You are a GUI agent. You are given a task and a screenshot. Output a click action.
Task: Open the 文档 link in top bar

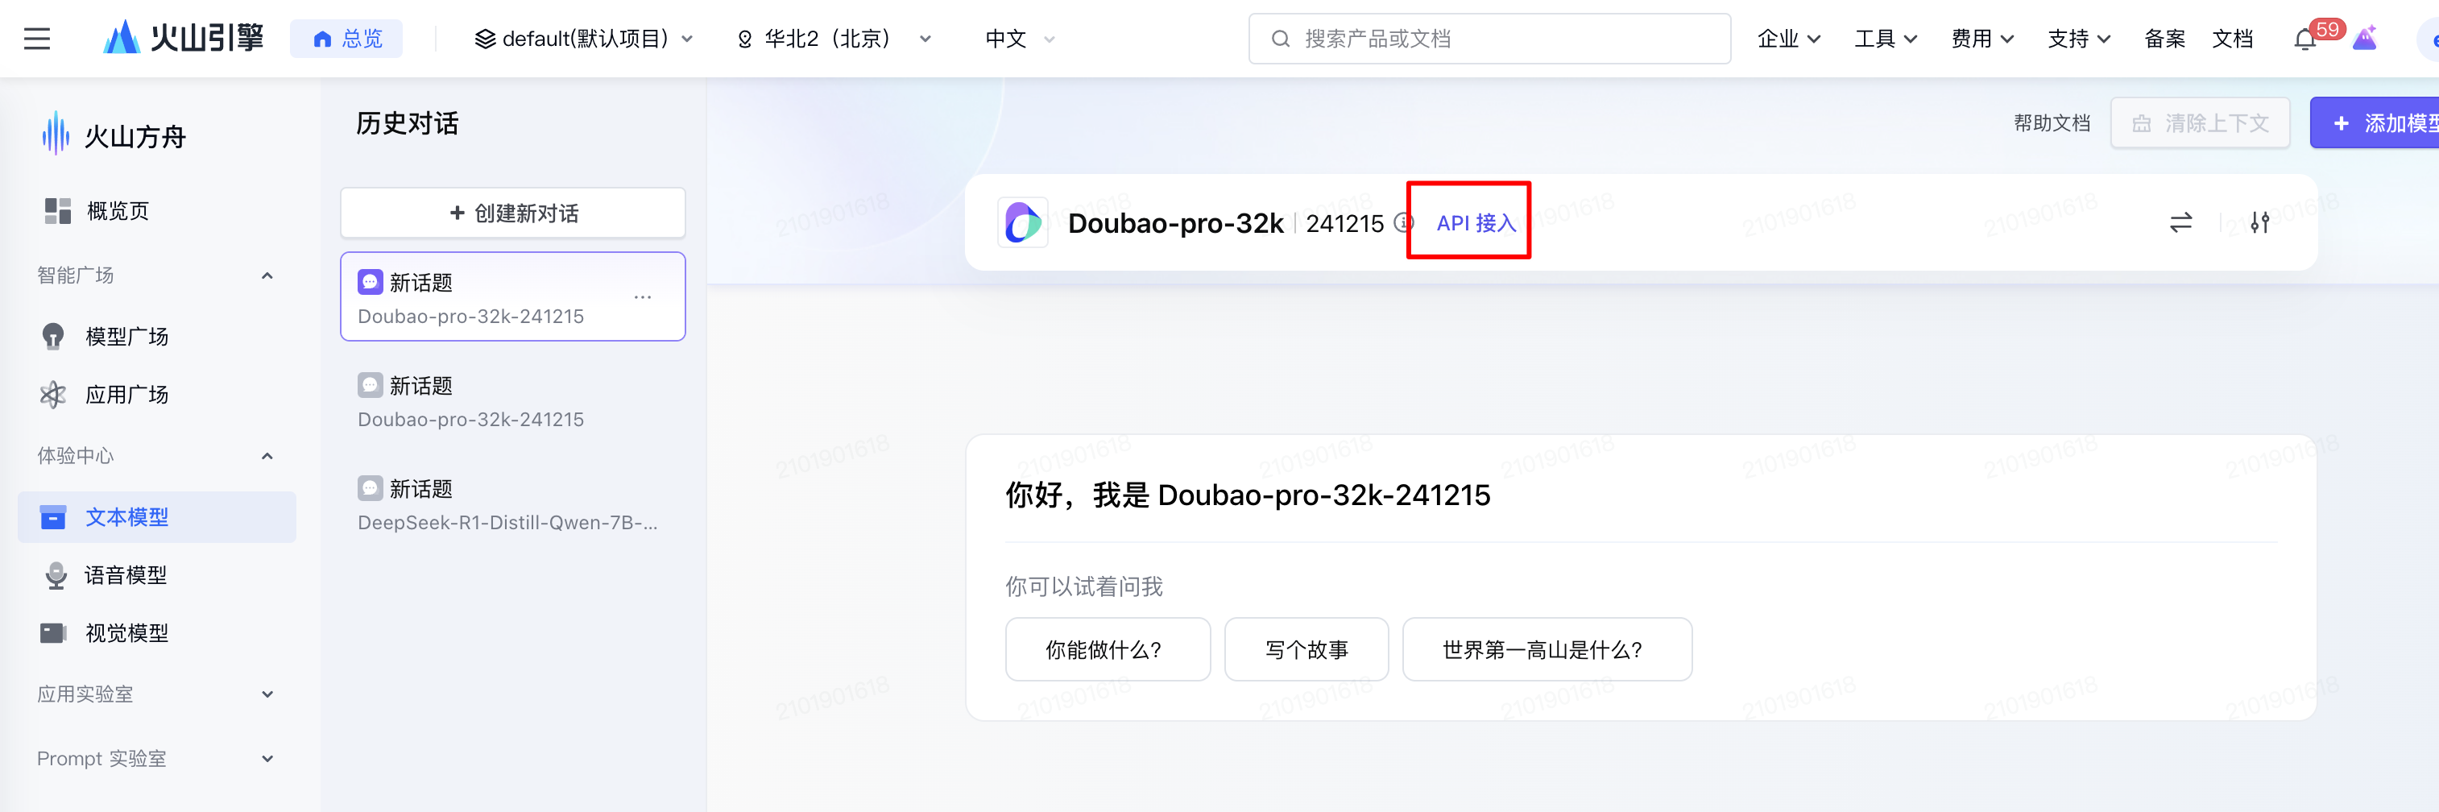[2233, 39]
